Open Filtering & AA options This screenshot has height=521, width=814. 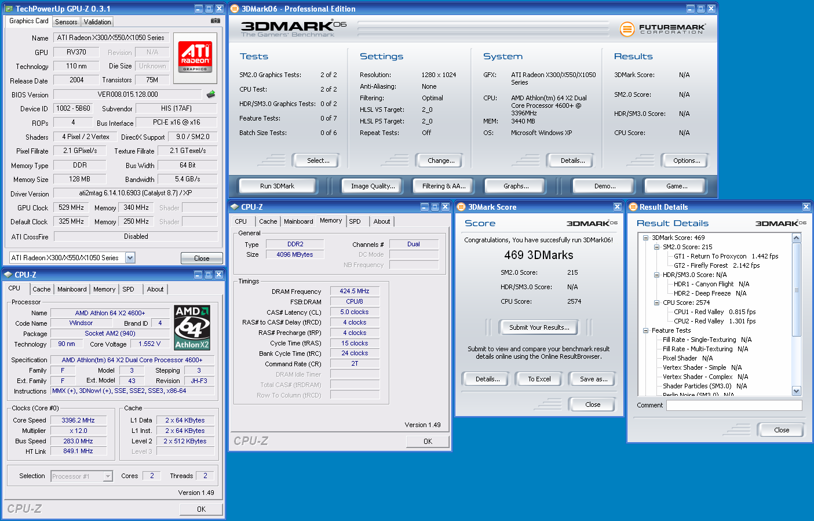[x=444, y=186]
